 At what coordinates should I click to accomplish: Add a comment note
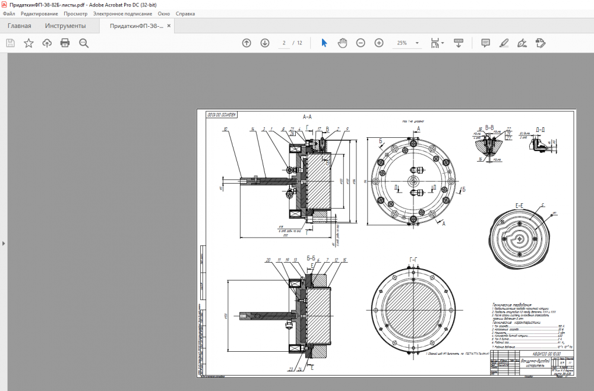[485, 43]
